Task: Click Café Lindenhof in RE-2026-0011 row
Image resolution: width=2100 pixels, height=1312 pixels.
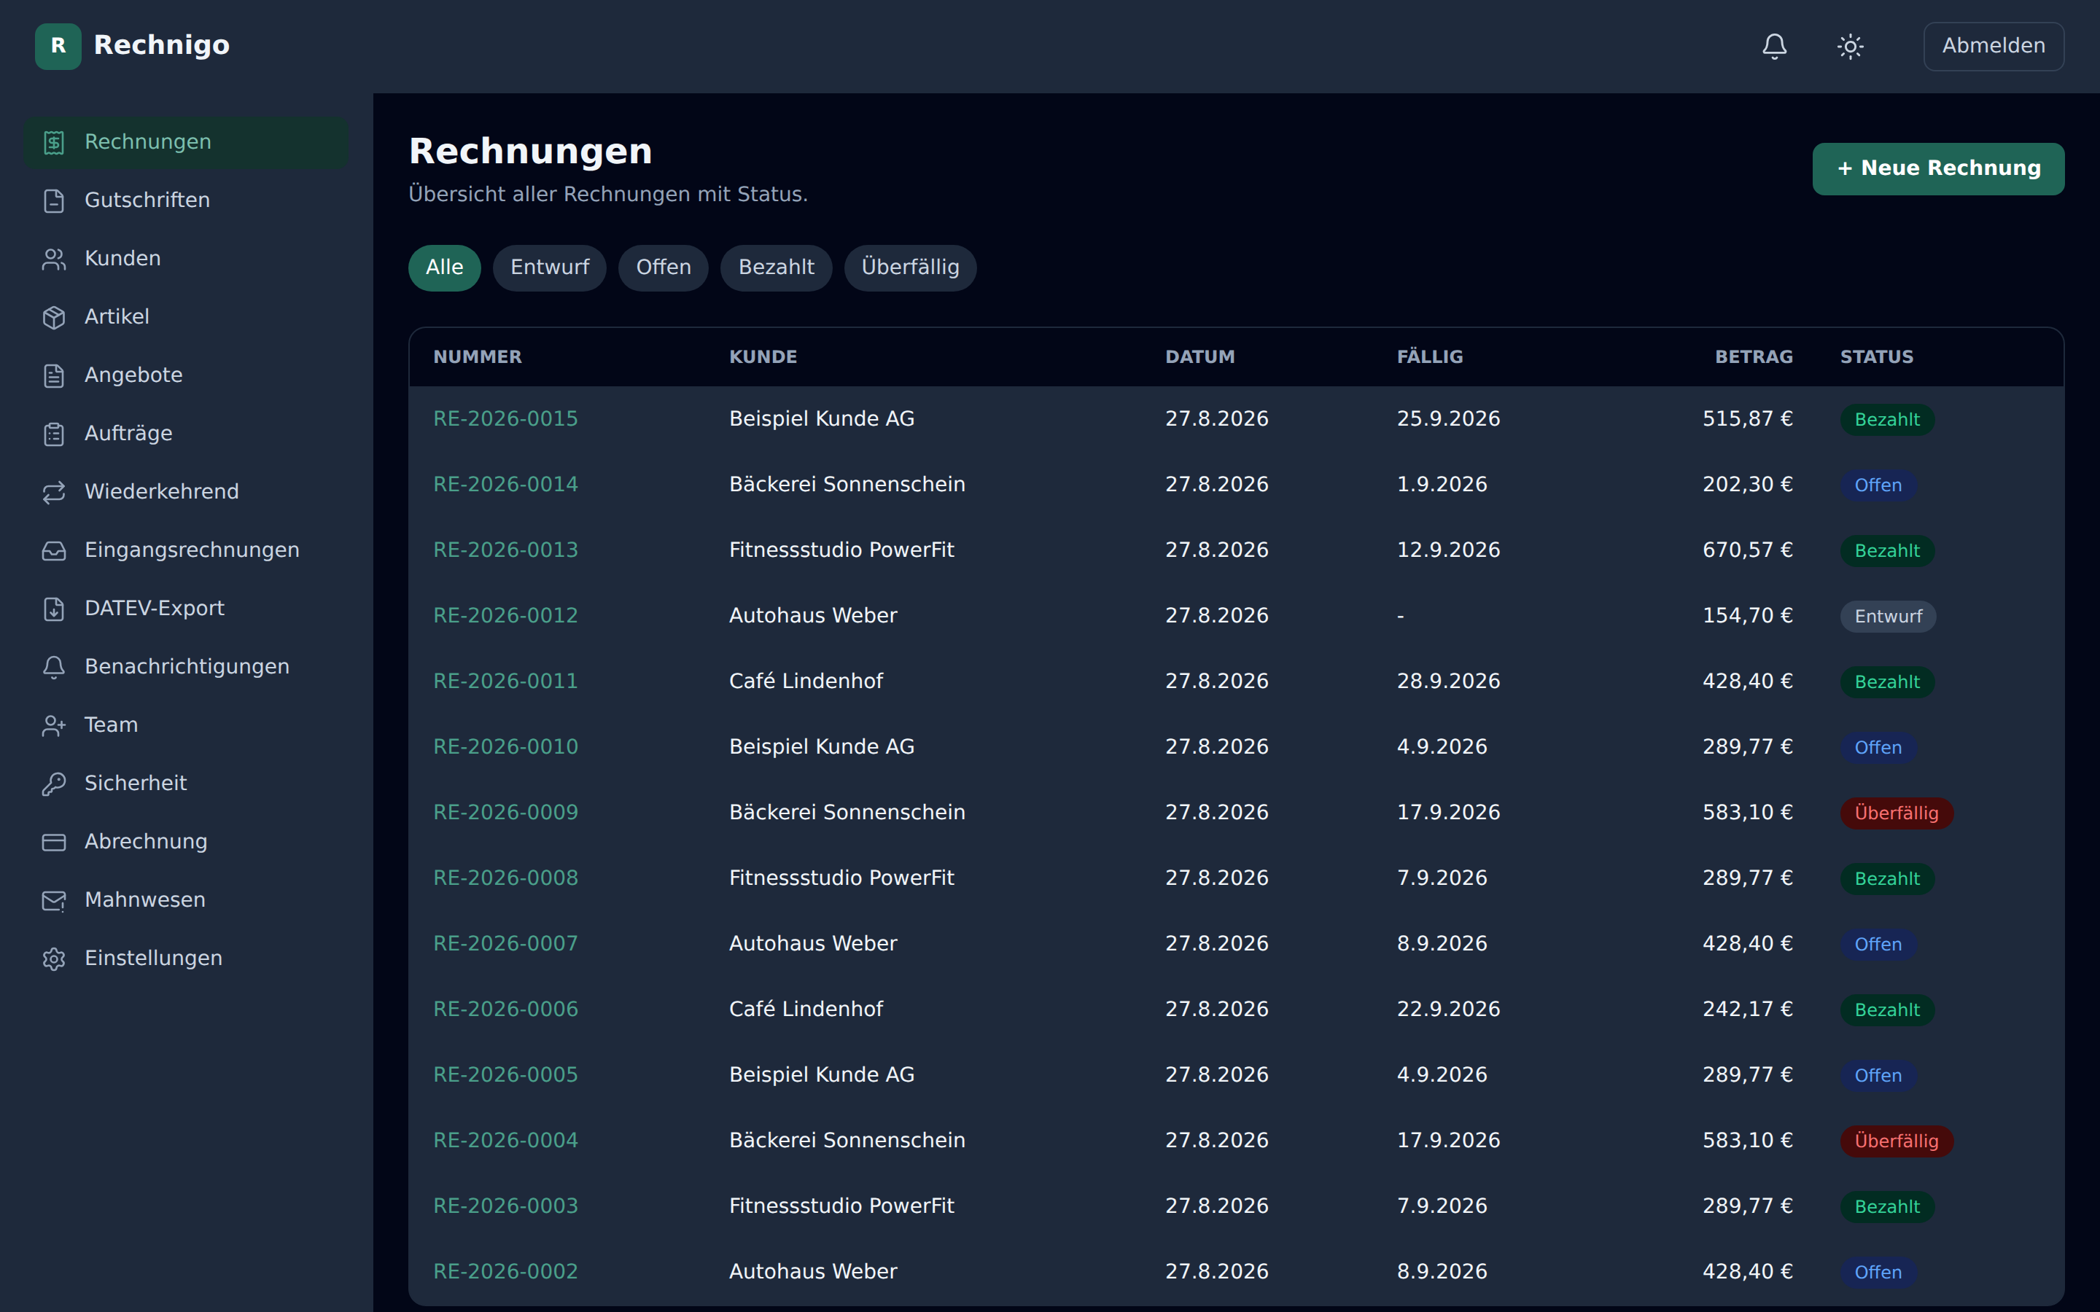Action: coord(805,682)
